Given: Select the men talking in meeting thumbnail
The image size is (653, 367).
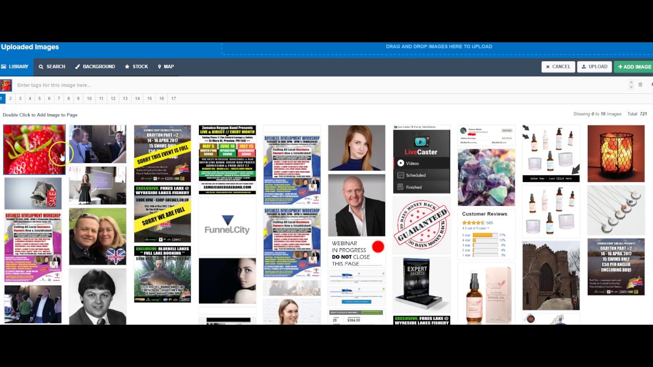Looking at the screenshot, I should [97, 144].
